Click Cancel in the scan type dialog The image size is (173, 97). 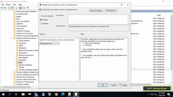pyautogui.click(x=114, y=85)
